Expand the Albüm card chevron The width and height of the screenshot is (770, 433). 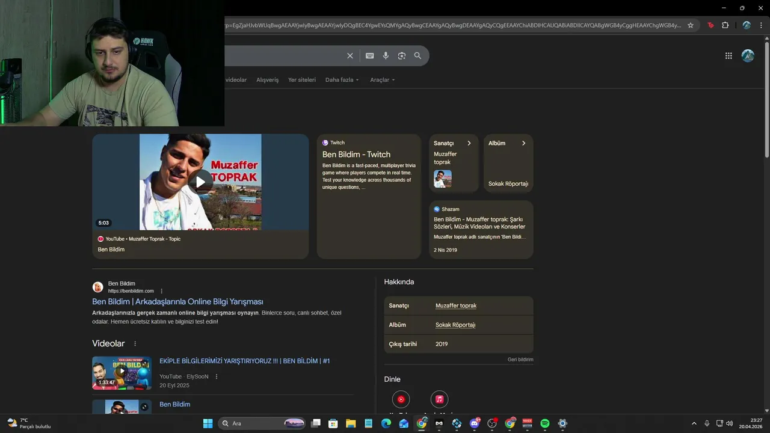[523, 143]
